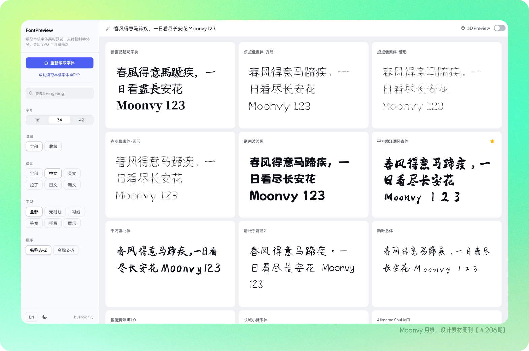Edit the preview text field at top
Viewport: 529px width, 351px height.
[236, 29]
